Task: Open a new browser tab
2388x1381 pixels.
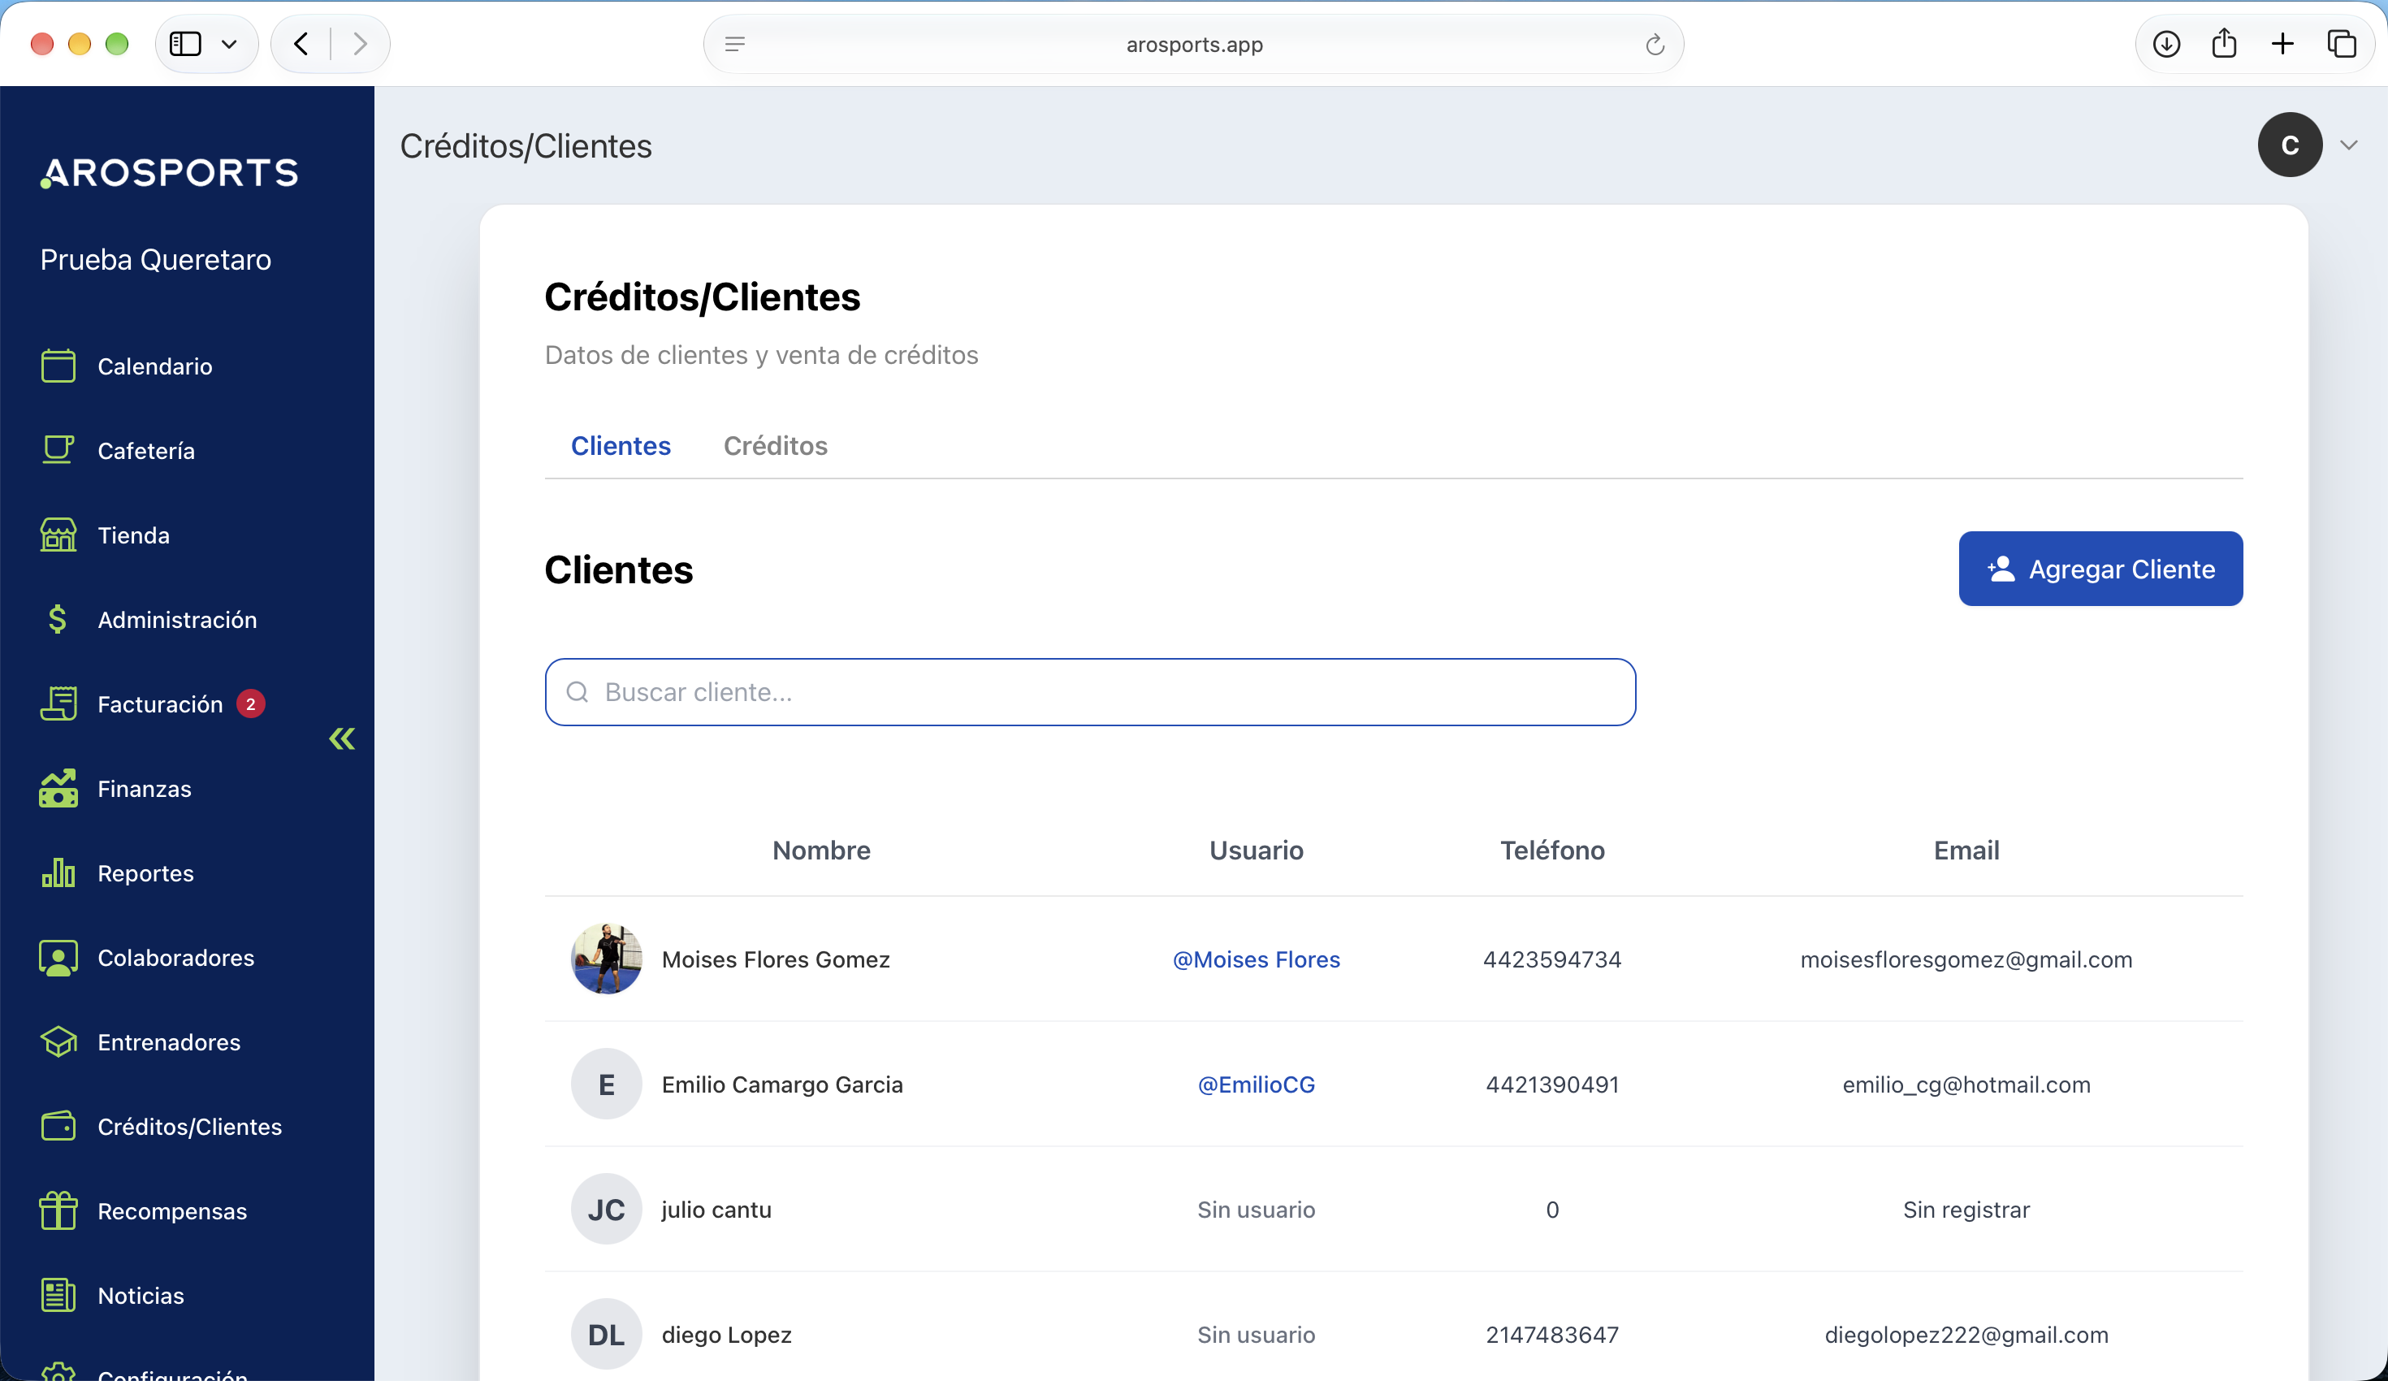Action: [x=2282, y=44]
